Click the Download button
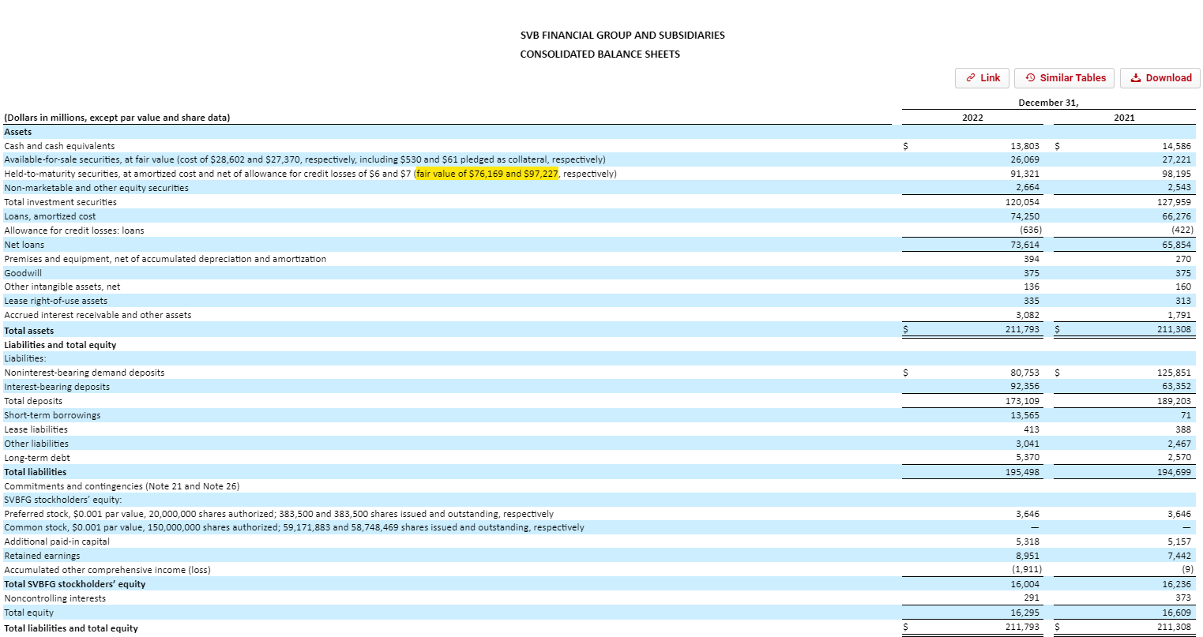This screenshot has height=637, width=1203. 1160,78
